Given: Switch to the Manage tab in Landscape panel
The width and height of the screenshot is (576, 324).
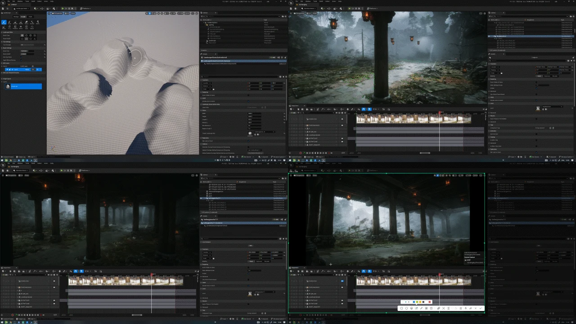Looking at the screenshot, I should pyautogui.click(x=16, y=17).
